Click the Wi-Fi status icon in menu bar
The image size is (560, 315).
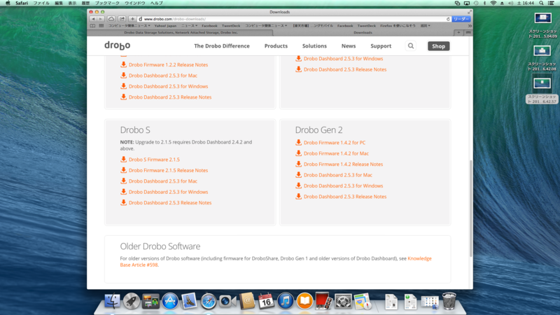pos(493,3)
